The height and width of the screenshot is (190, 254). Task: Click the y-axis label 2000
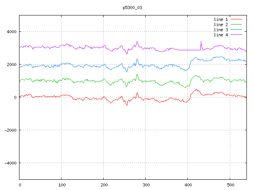tap(12, 65)
